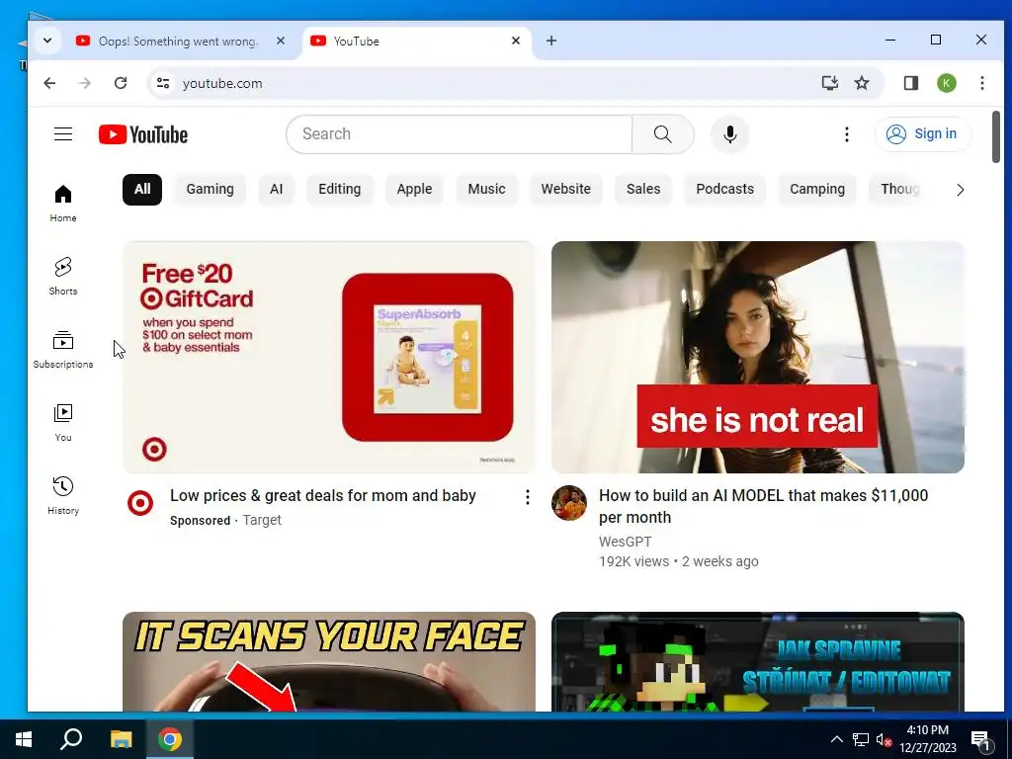This screenshot has height=759, width=1012.
Task: Select the Camping category chip
Action: click(817, 189)
